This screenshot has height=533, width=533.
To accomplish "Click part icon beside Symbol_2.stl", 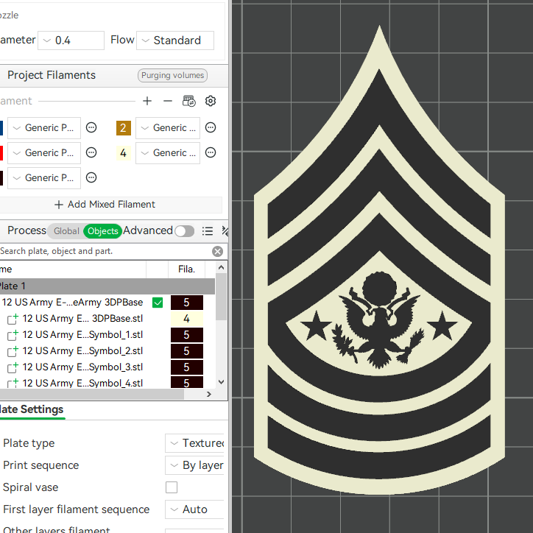I will (13, 351).
